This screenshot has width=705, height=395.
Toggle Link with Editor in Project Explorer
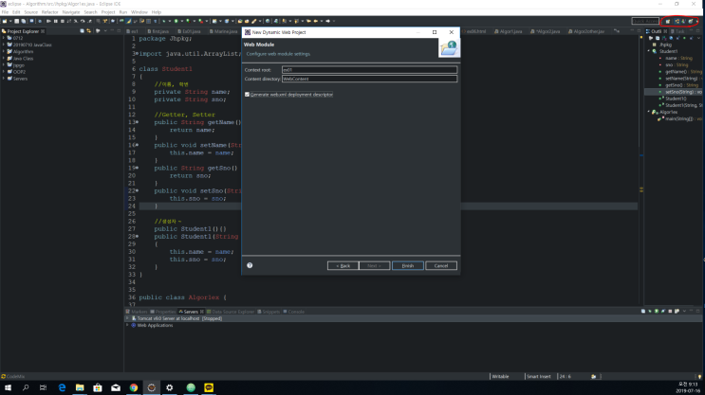point(88,31)
